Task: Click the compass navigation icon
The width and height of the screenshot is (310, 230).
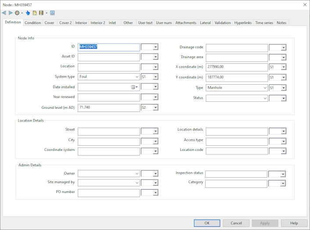Action: coord(17,13)
